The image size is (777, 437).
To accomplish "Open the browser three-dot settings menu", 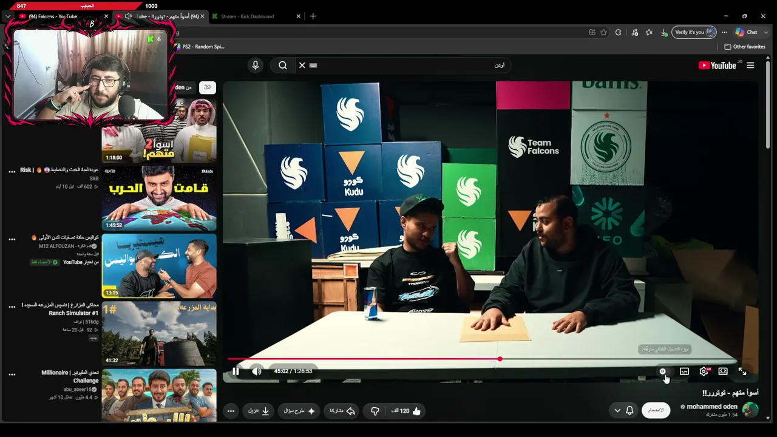I will [x=724, y=32].
